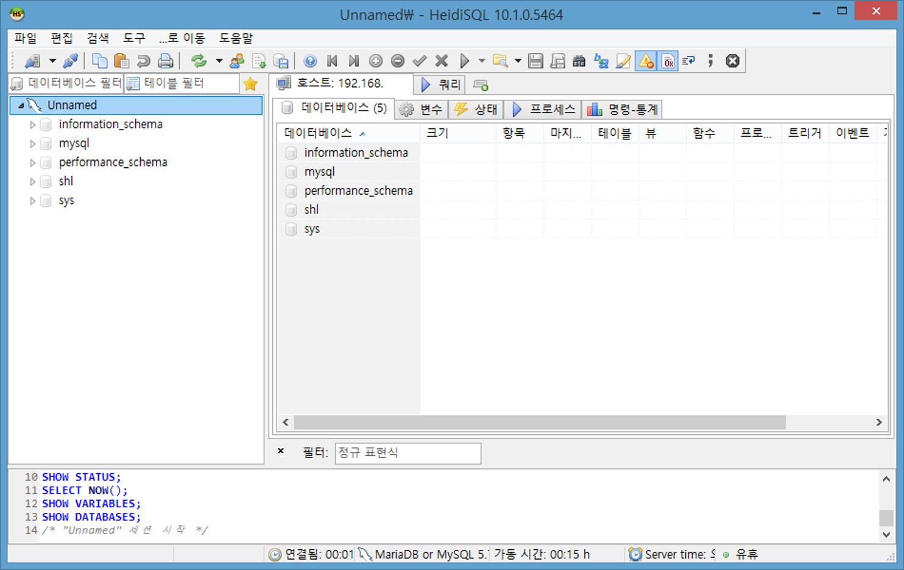This screenshot has width=904, height=570.
Task: Switch to the 프로세스 tab
Action: (543, 109)
